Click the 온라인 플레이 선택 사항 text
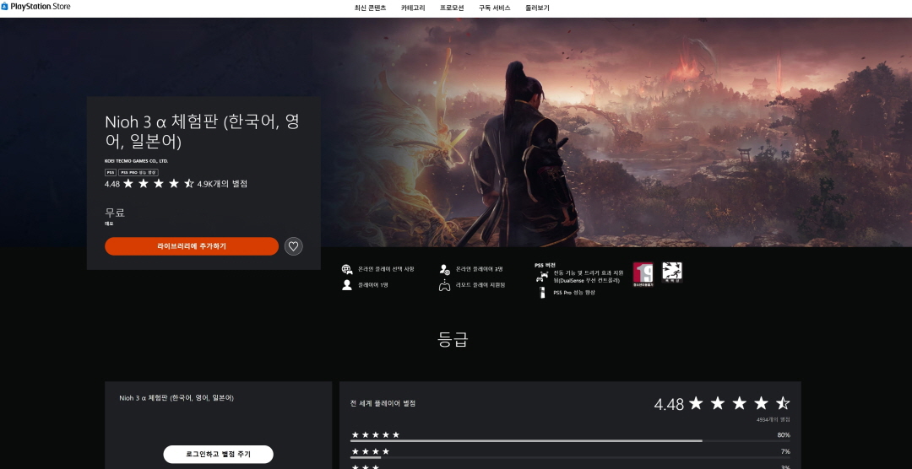912x469 pixels. (x=386, y=269)
